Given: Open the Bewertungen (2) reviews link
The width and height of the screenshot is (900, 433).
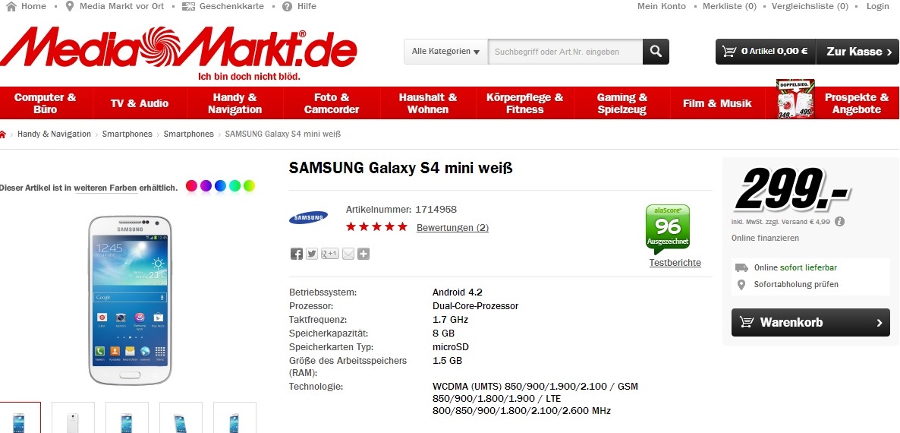Looking at the screenshot, I should click(452, 227).
